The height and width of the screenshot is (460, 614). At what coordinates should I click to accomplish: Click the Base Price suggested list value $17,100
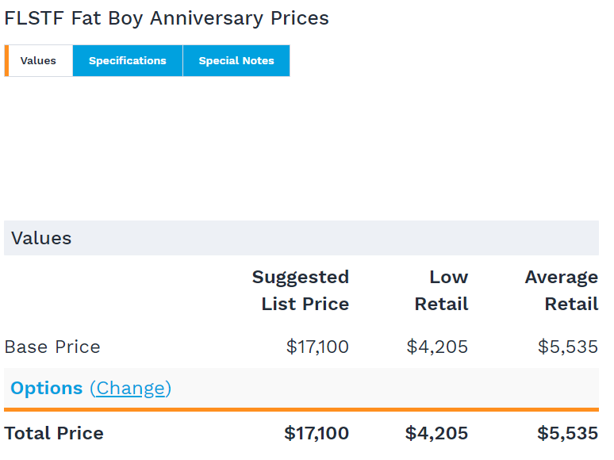(317, 347)
